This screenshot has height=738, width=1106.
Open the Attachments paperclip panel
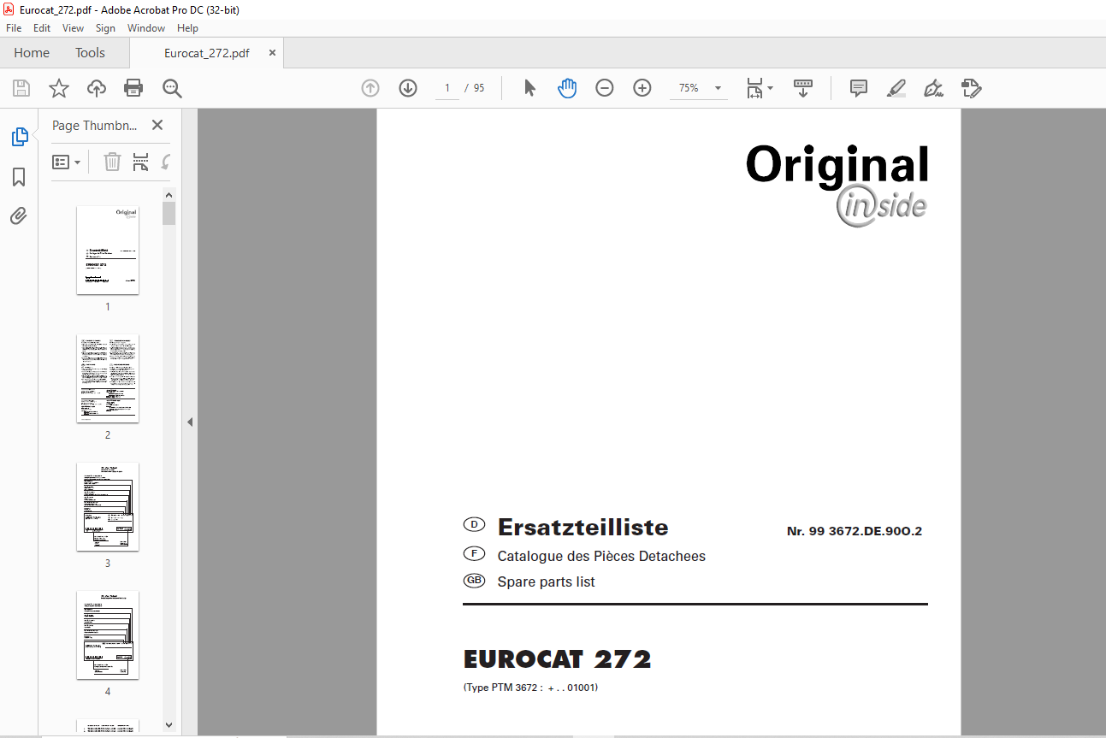point(19,215)
